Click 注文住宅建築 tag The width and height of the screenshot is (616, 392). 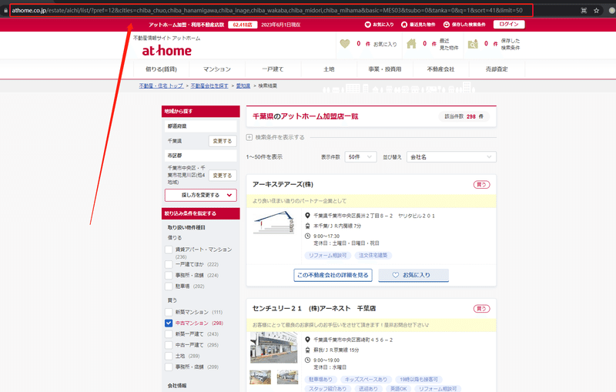click(373, 256)
